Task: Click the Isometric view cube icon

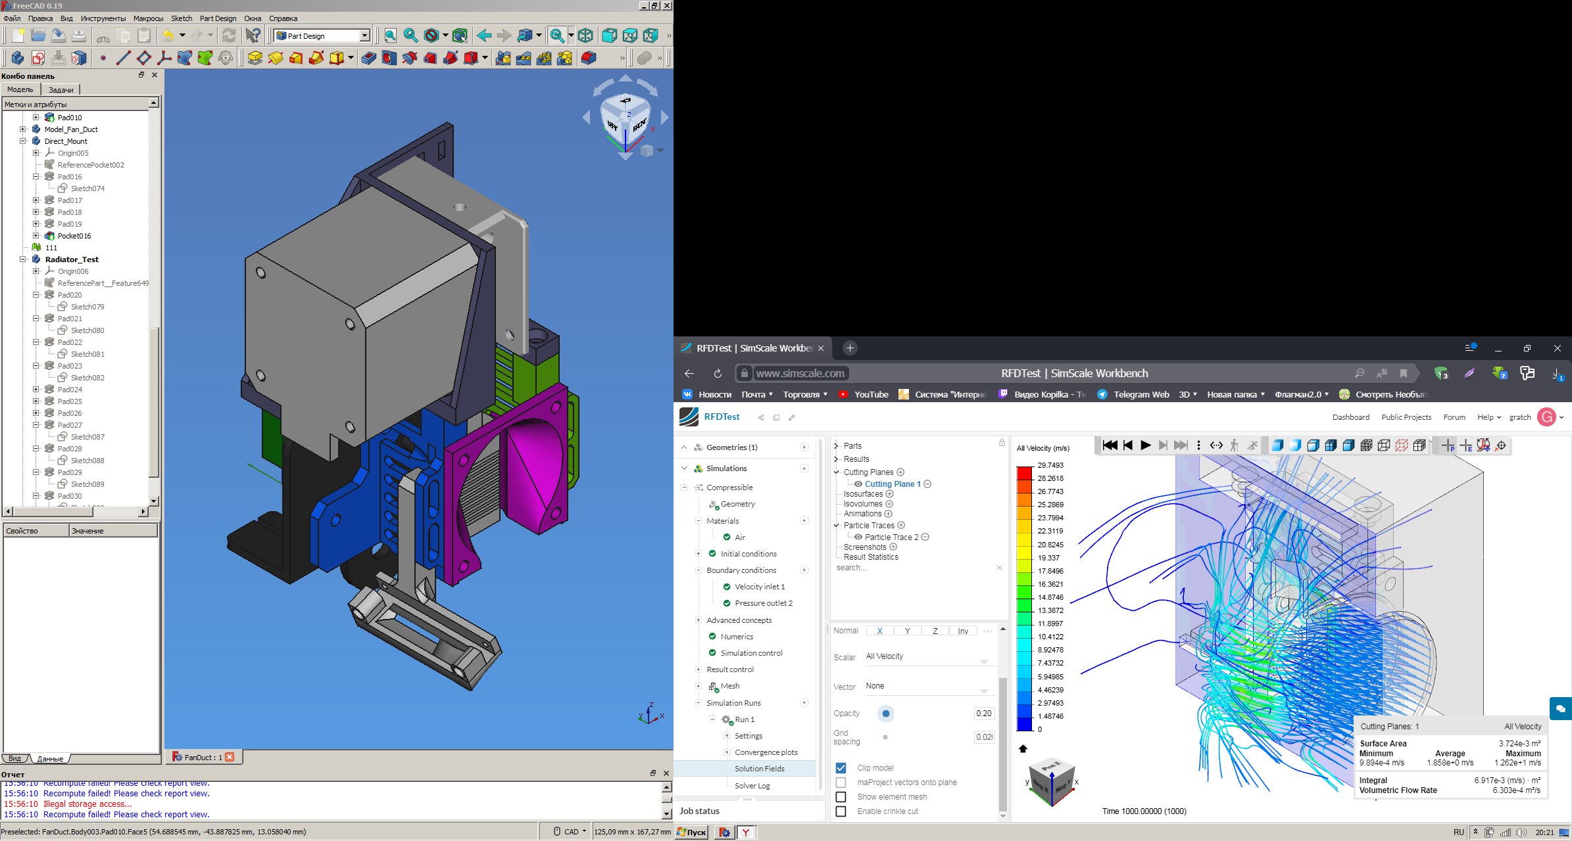Action: pos(585,35)
